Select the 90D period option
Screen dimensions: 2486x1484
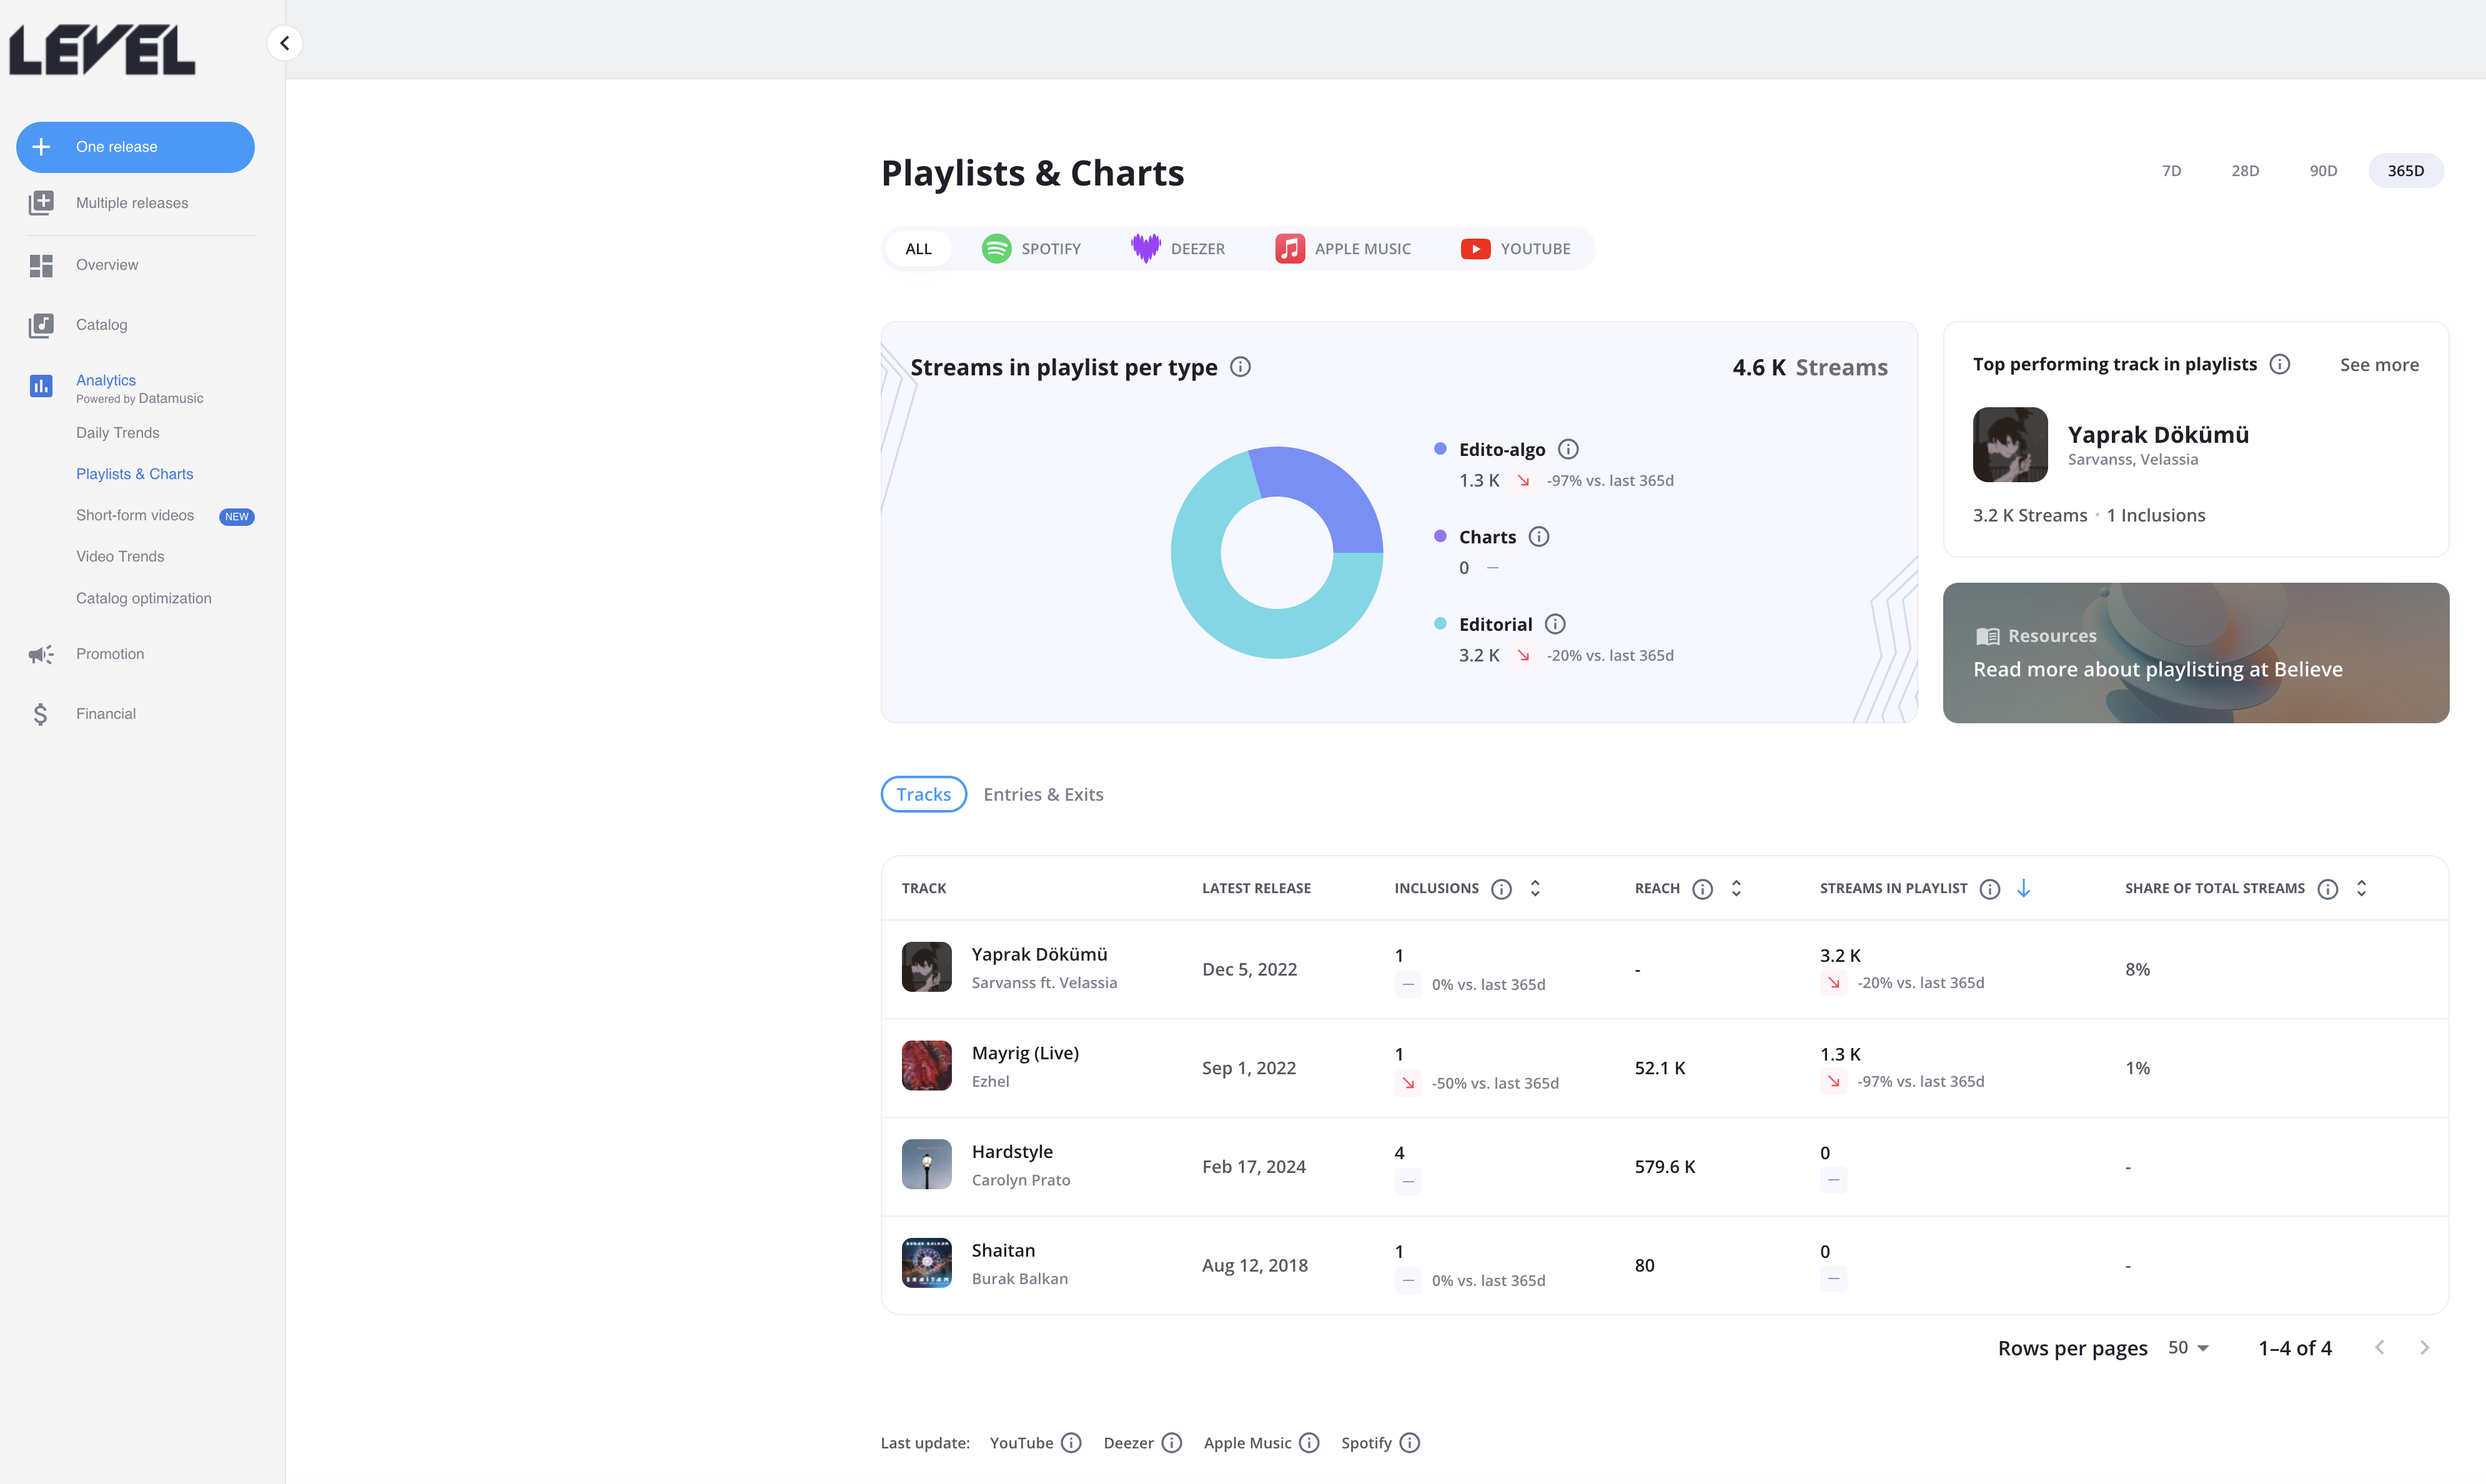point(2323,171)
